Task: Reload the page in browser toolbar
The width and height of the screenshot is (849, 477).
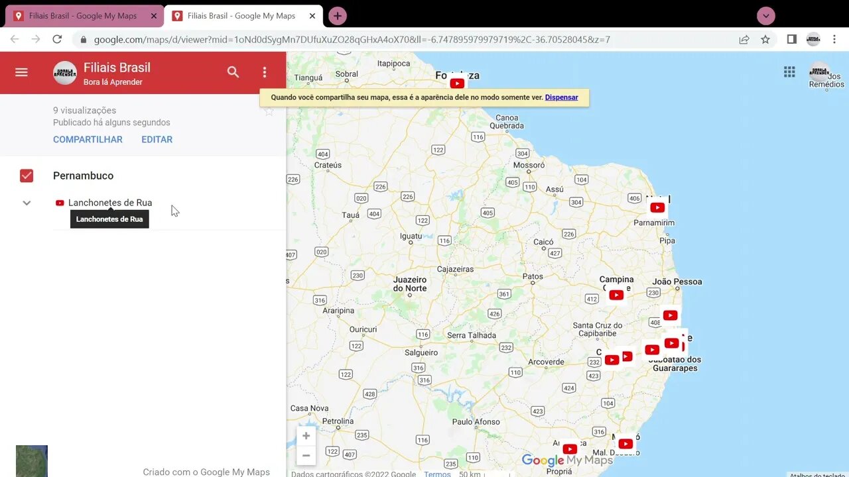Action: 57,40
